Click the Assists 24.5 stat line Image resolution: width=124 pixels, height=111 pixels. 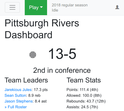point(82,107)
